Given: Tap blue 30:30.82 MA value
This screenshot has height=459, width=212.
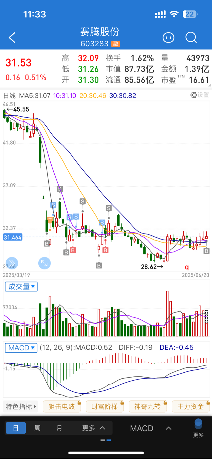Looking at the screenshot, I should tap(123, 95).
